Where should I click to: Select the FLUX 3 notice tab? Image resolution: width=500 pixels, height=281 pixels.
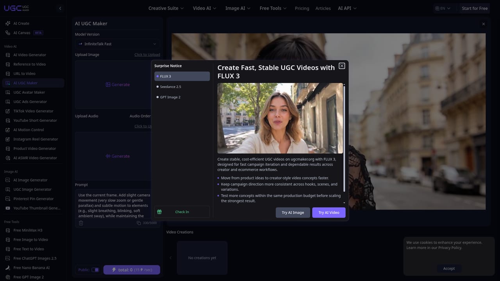click(182, 76)
